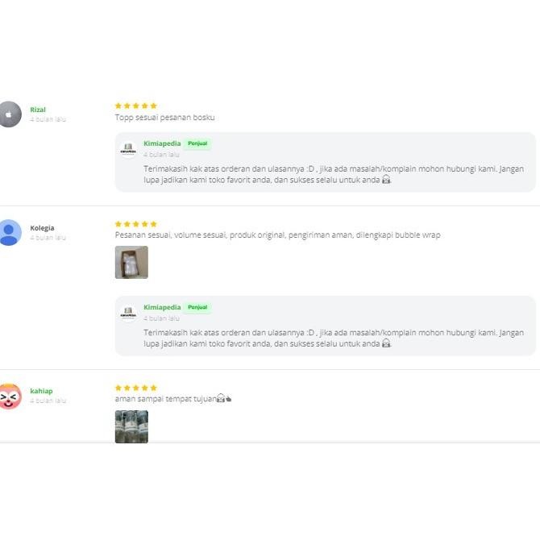Open the Rizal username link
The width and height of the screenshot is (540, 540).
(x=38, y=110)
